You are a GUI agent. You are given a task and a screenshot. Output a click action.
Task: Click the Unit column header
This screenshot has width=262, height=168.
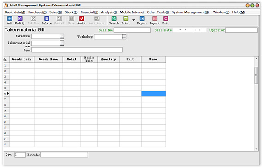tap(130, 59)
